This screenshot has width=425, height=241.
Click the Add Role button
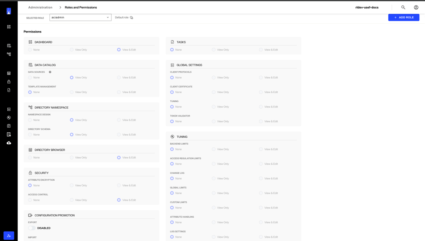[x=404, y=17]
